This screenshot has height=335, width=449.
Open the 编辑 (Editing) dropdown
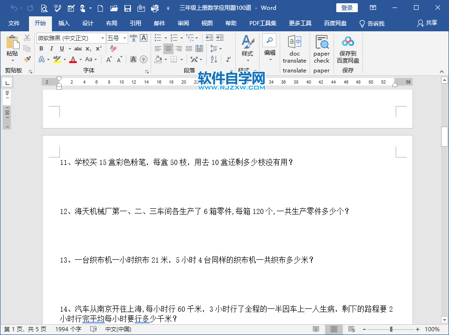click(x=269, y=52)
